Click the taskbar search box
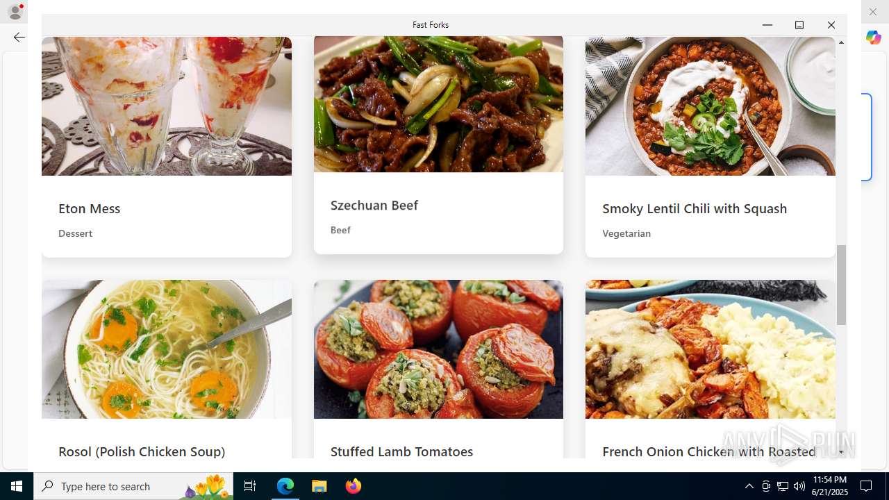 (133, 486)
